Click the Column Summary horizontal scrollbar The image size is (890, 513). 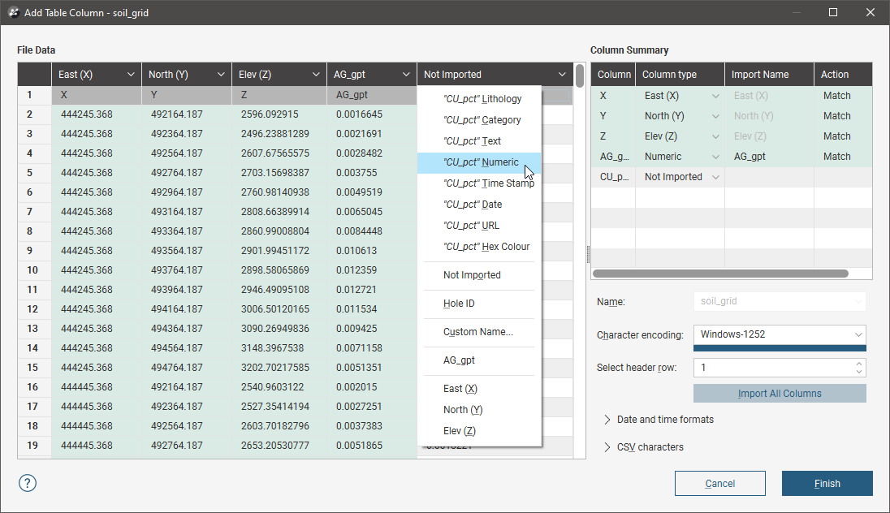(721, 274)
